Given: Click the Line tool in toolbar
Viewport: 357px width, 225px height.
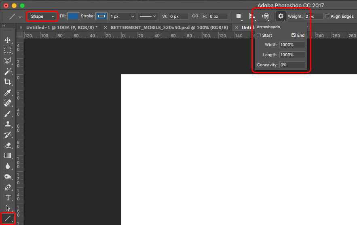Looking at the screenshot, I should pyautogui.click(x=7, y=219).
